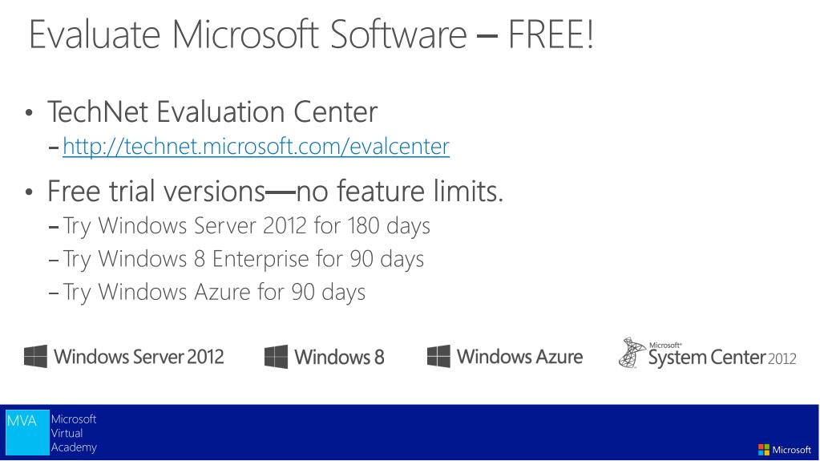
Task: Click the Microsoft wordmark in footer
Action: 792,450
